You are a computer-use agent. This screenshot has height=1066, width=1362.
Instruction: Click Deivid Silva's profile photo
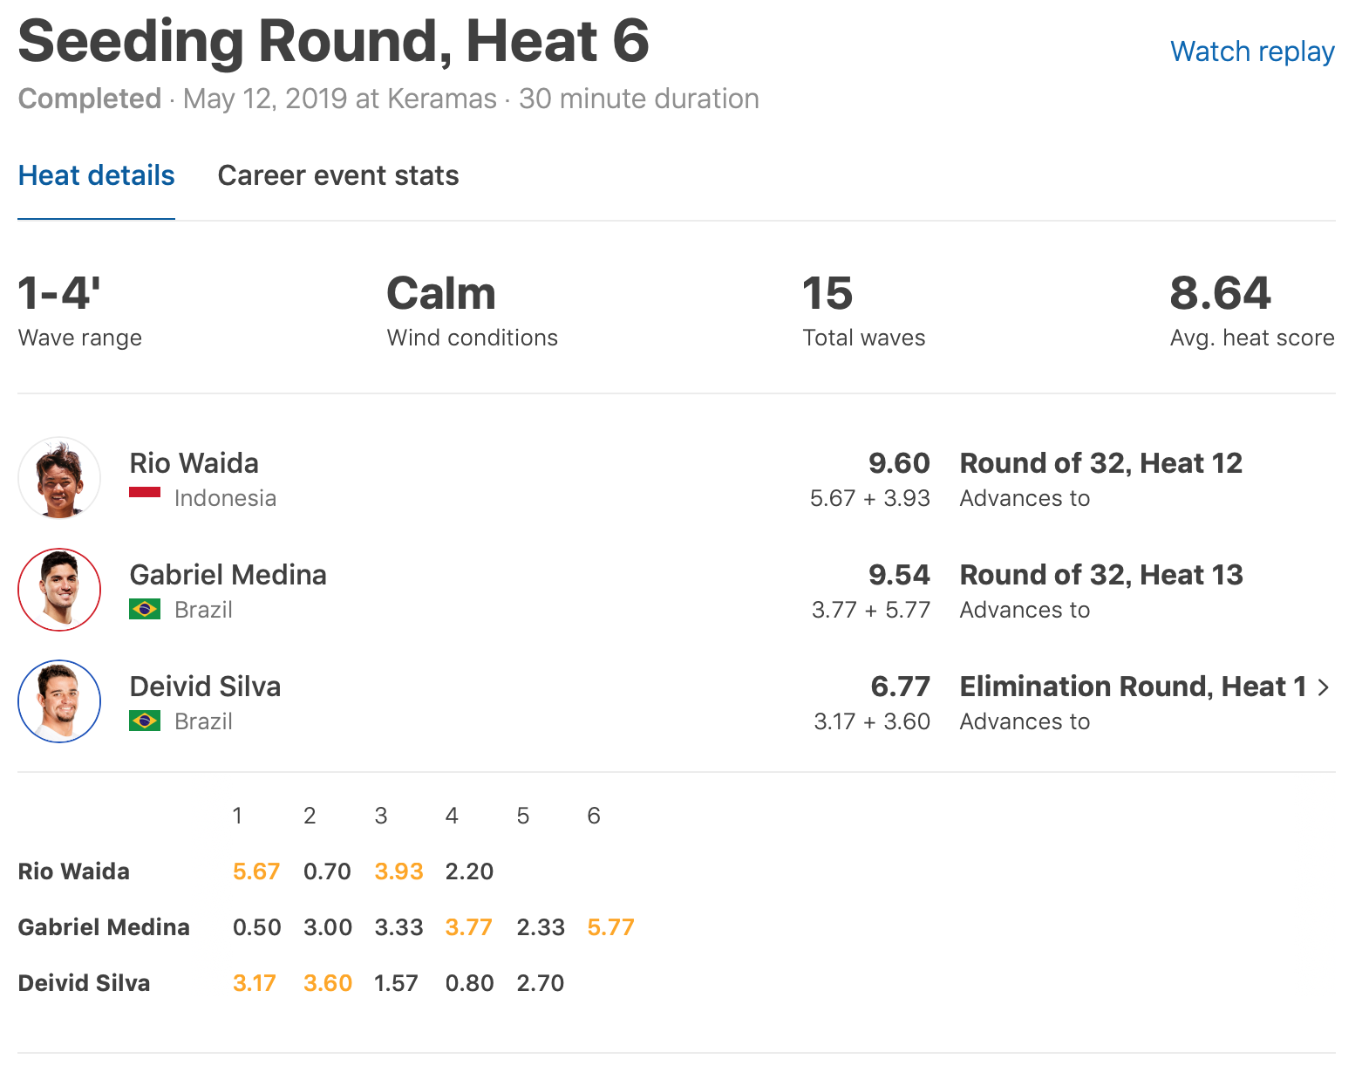pyautogui.click(x=59, y=701)
